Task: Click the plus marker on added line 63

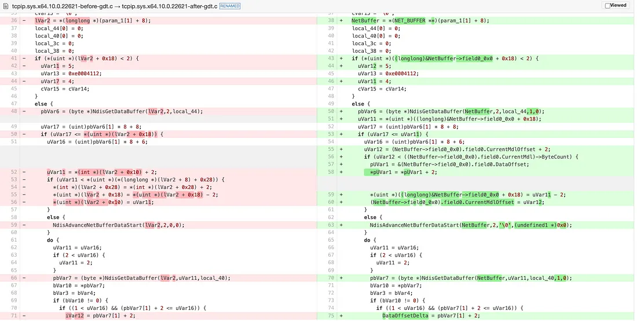Action: pos(341,224)
